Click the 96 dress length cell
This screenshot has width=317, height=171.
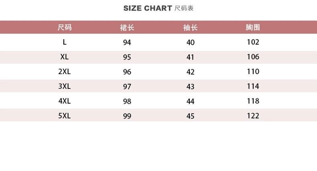pyautogui.click(x=127, y=72)
